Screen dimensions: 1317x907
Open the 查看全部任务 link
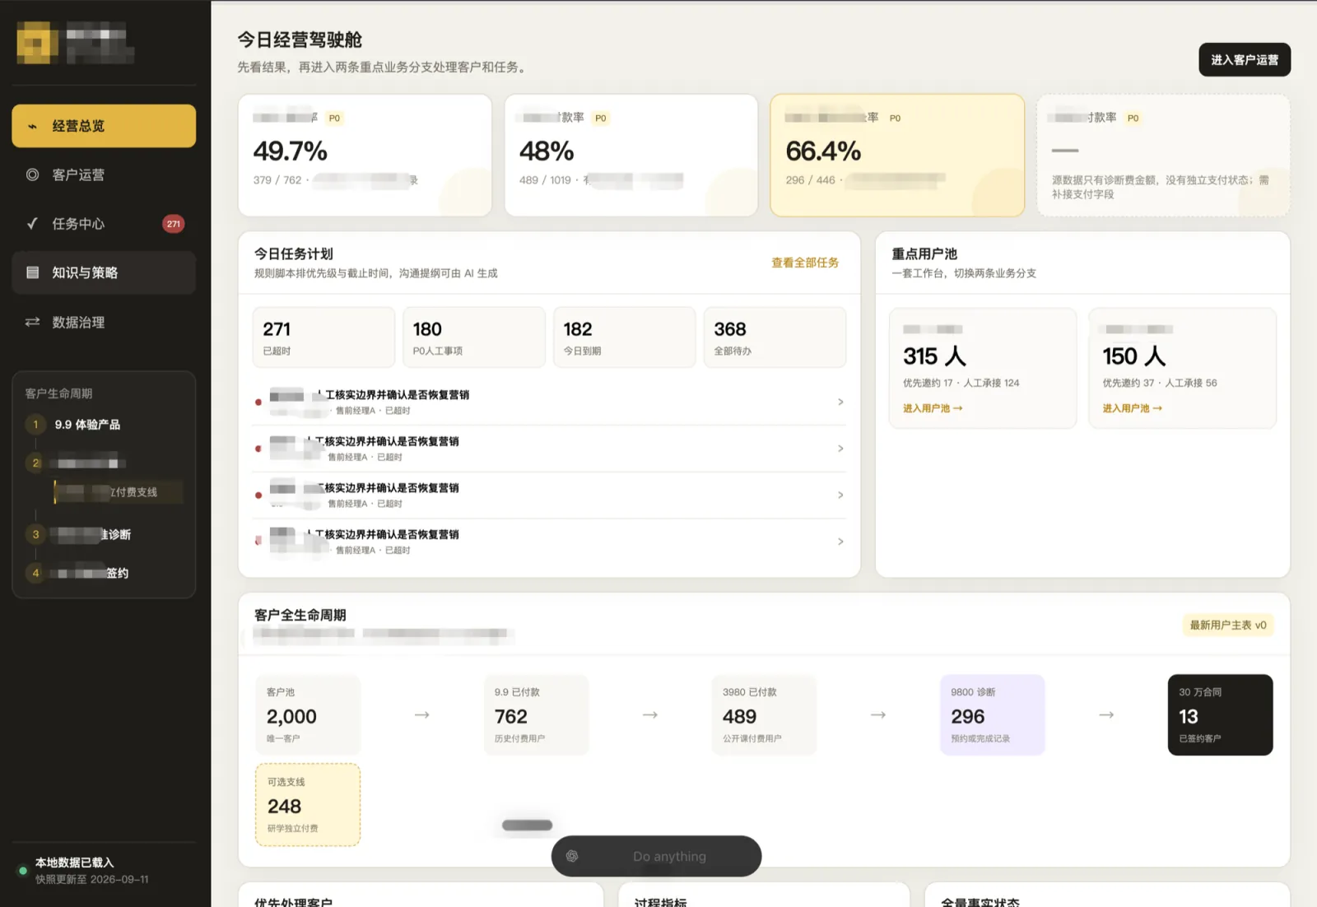(x=805, y=263)
